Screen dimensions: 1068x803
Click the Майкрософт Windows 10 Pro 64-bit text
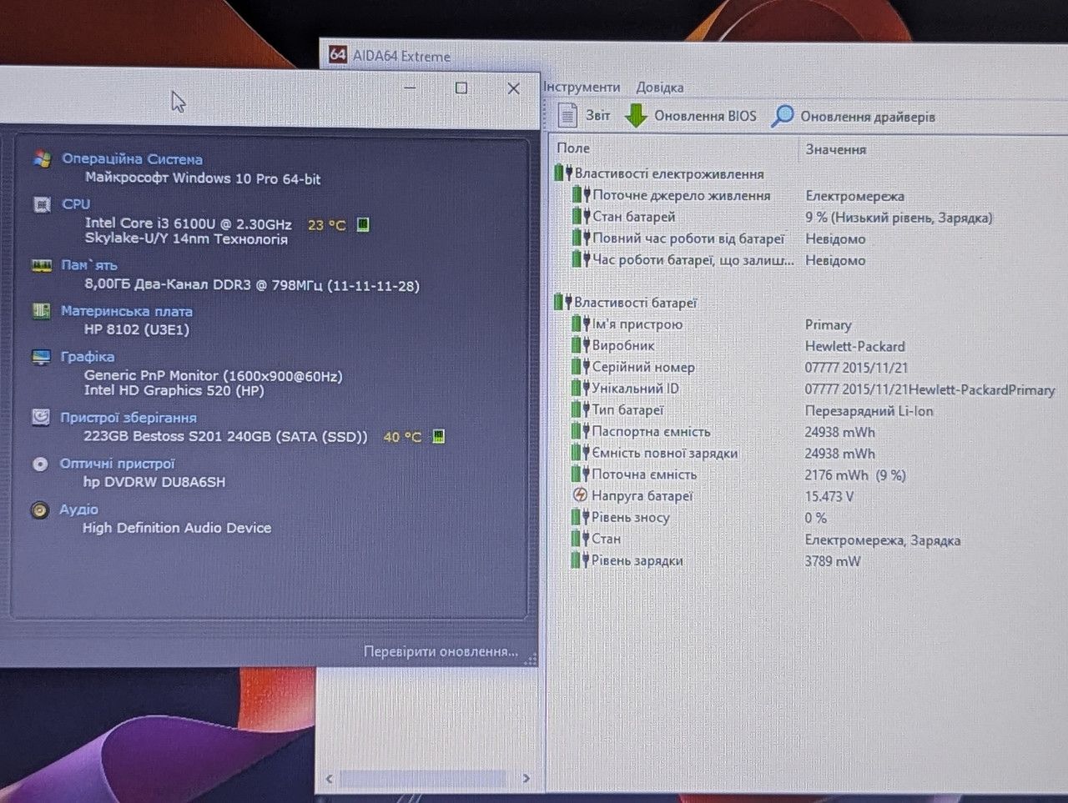203,178
